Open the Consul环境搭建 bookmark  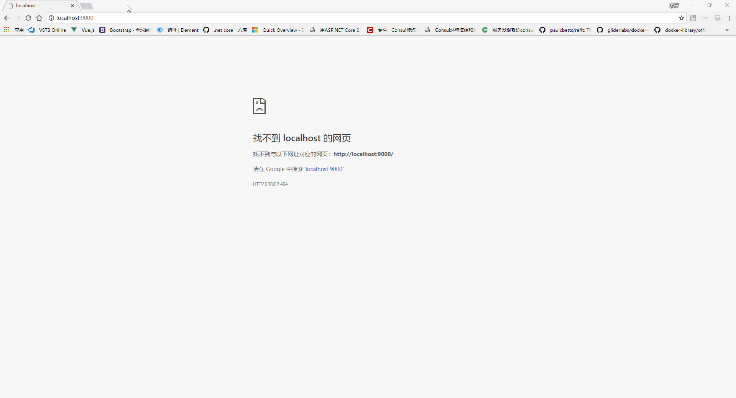click(x=450, y=30)
